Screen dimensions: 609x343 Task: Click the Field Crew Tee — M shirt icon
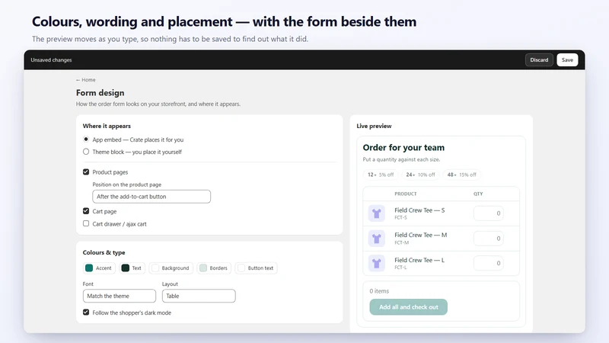point(376,239)
